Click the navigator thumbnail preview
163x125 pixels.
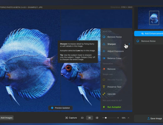150,18
